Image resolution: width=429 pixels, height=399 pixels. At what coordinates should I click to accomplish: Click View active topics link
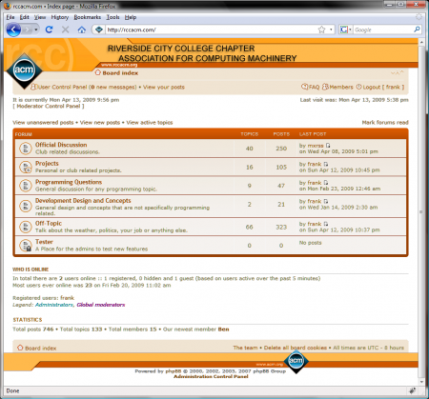pyautogui.click(x=150, y=123)
